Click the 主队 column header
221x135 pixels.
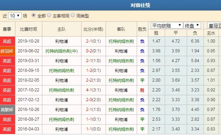coord(62,29)
